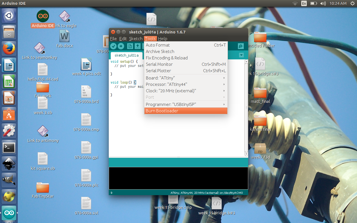The width and height of the screenshot is (357, 223).
Task: Open the File menu
Action: click(113, 39)
